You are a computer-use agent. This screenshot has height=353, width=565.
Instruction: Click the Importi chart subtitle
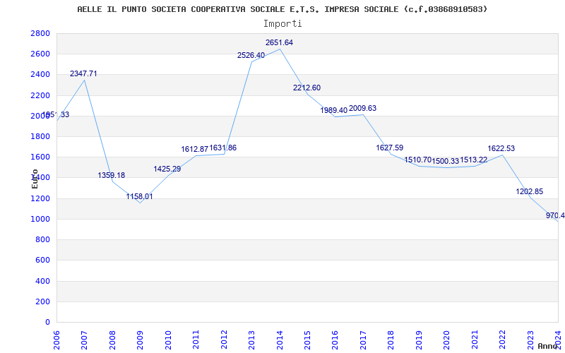282,24
